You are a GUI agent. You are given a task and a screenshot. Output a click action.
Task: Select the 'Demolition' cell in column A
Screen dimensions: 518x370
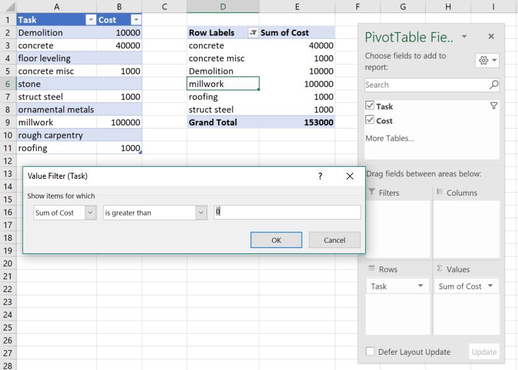click(x=57, y=33)
